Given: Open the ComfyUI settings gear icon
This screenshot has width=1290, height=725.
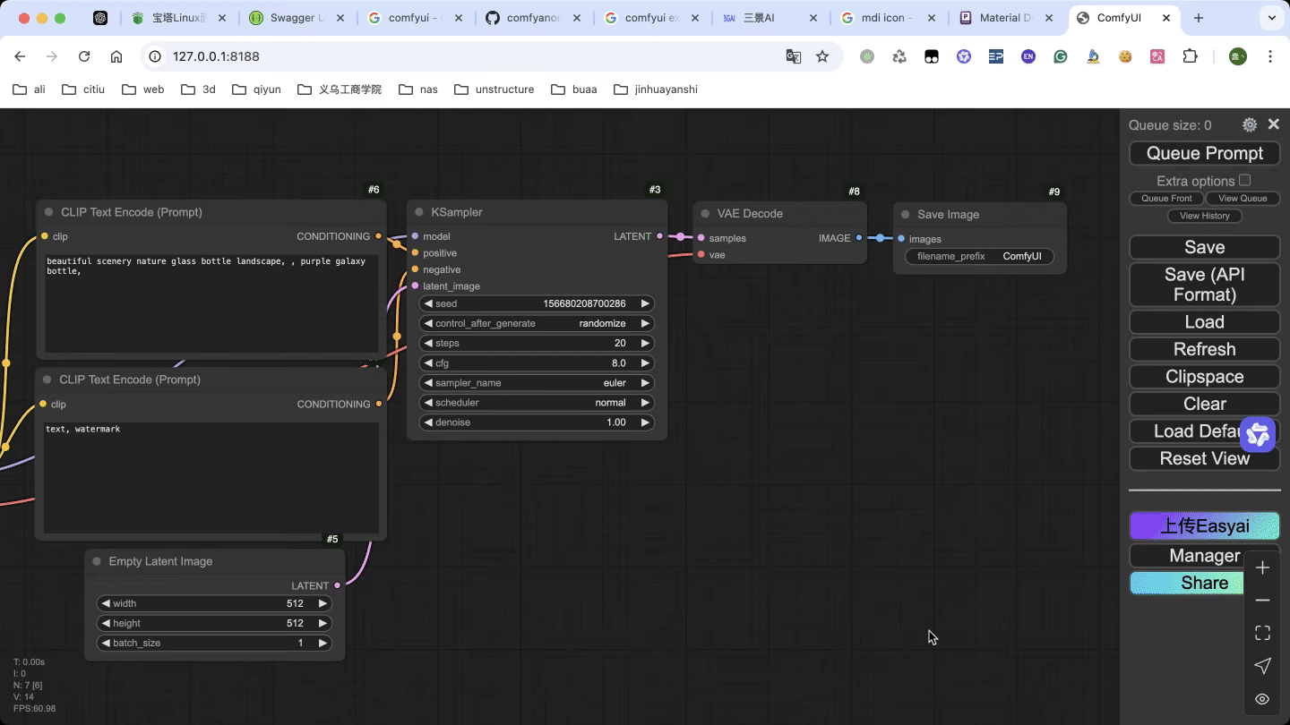Looking at the screenshot, I should (x=1250, y=125).
